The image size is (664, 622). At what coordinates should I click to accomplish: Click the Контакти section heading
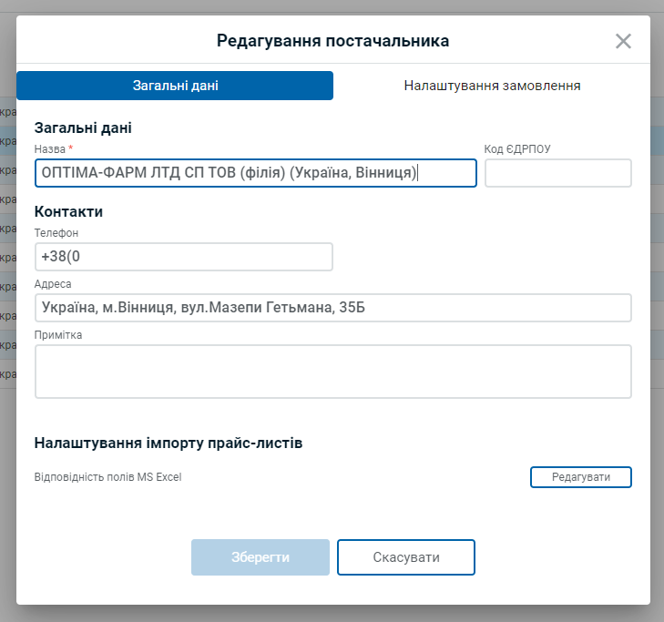pyautogui.click(x=68, y=211)
